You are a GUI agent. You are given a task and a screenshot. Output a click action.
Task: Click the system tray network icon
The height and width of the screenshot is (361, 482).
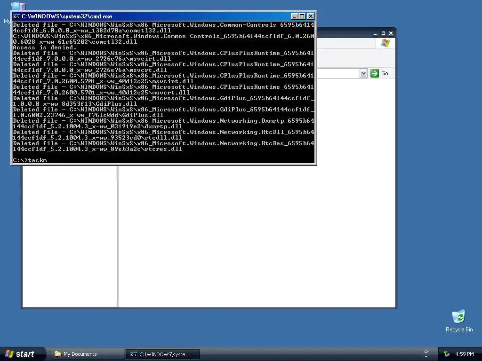coord(446,354)
